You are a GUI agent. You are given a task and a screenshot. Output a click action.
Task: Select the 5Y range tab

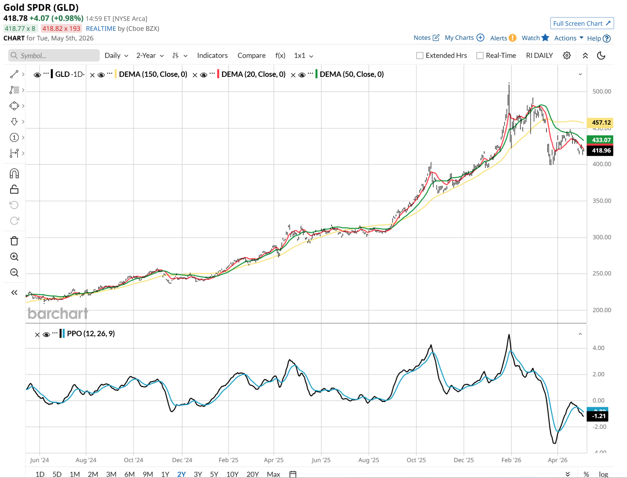[x=214, y=474]
